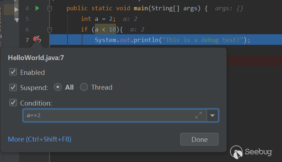This screenshot has height=162, width=282.
Task: Toggle the Suspend checkbox
Action: coord(13,87)
